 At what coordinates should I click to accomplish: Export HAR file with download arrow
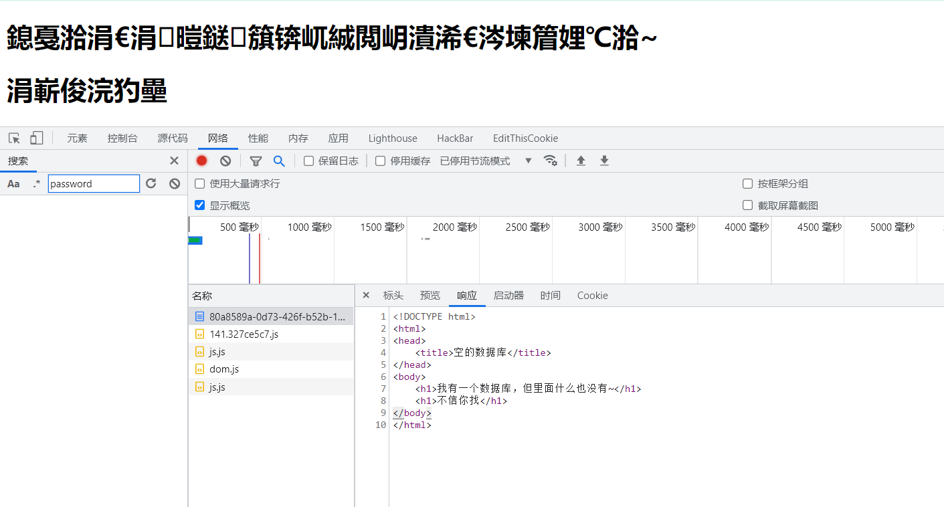[x=604, y=161]
